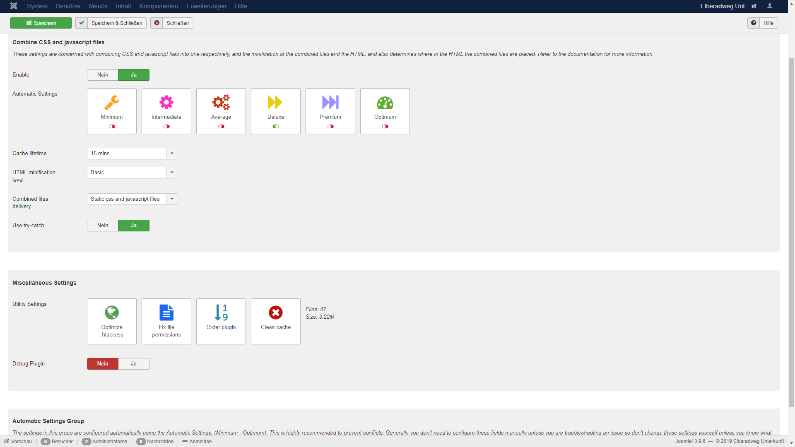Open the Komponenten menu
This screenshot has width=795, height=447.
[x=159, y=6]
